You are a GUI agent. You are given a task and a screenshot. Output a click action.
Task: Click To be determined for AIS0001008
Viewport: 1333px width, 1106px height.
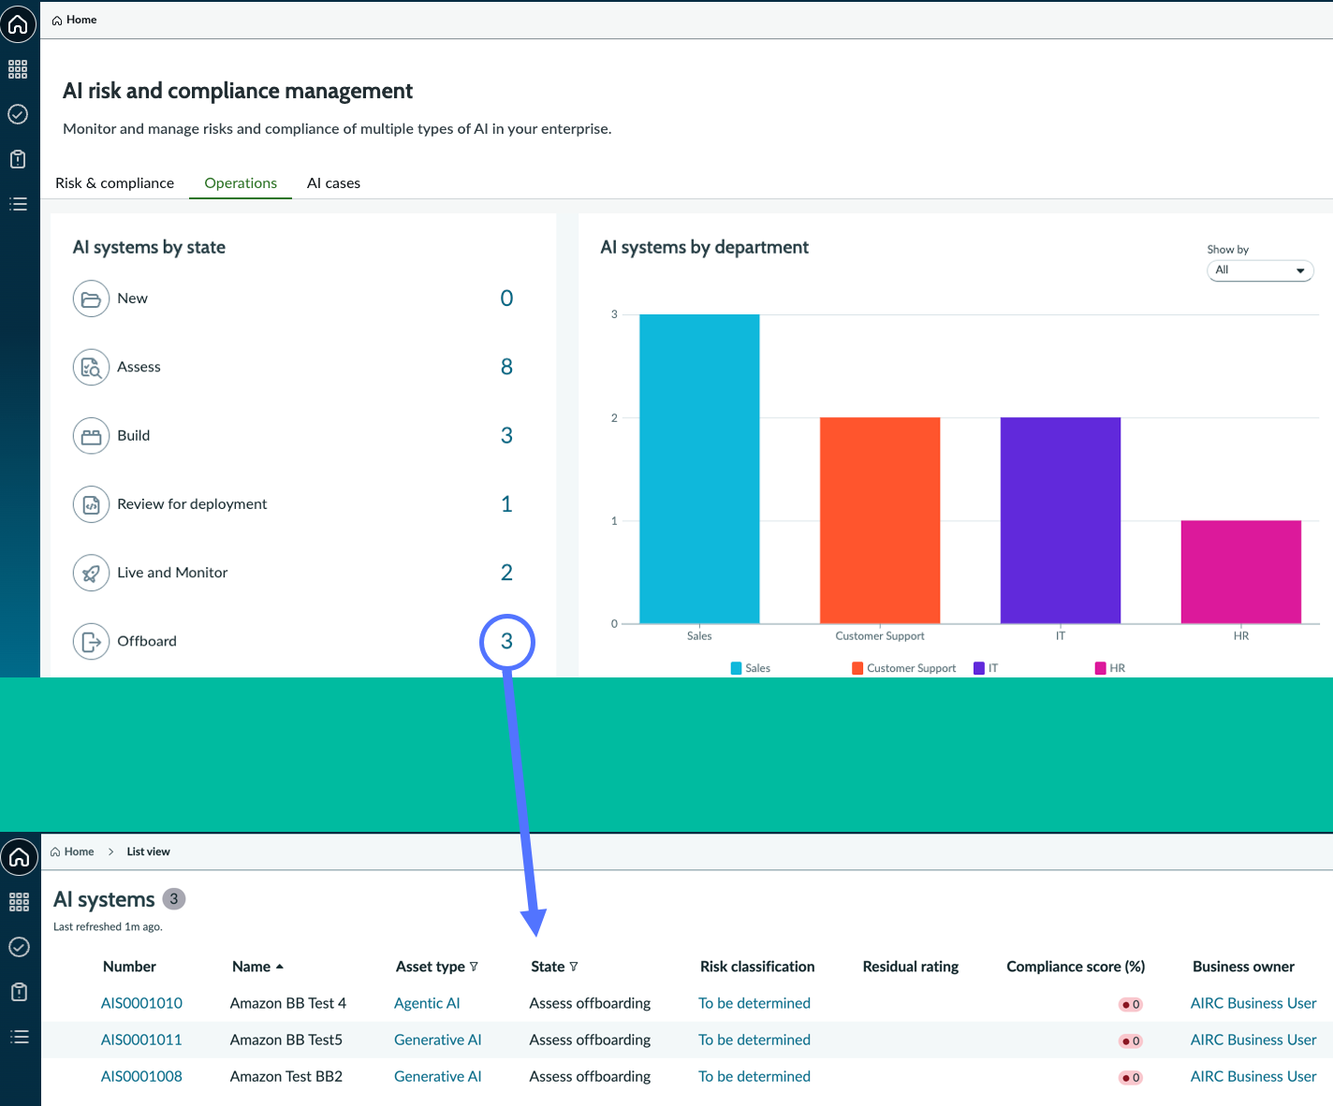[754, 1076]
